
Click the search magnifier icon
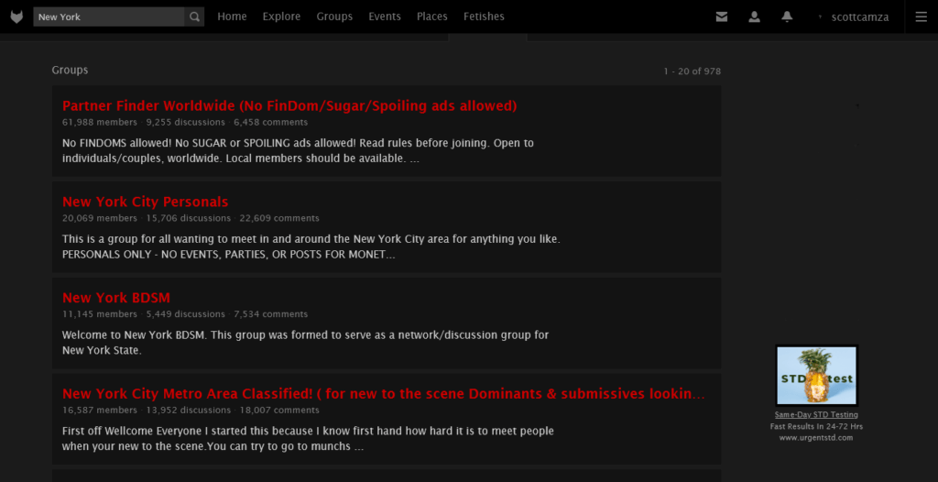click(194, 16)
